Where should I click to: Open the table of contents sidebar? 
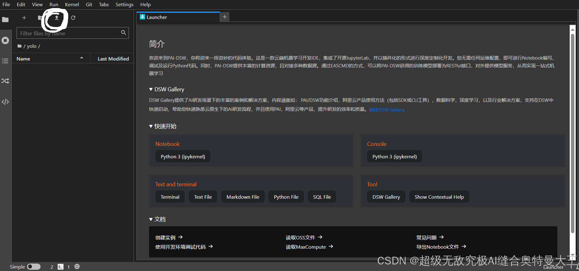(x=5, y=61)
